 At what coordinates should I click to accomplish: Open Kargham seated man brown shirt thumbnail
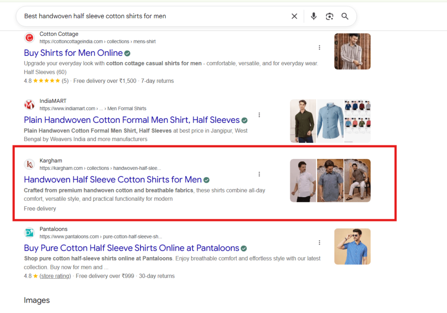pos(357,181)
